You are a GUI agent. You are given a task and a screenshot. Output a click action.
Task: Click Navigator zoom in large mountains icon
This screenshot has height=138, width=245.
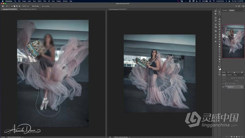242,72
